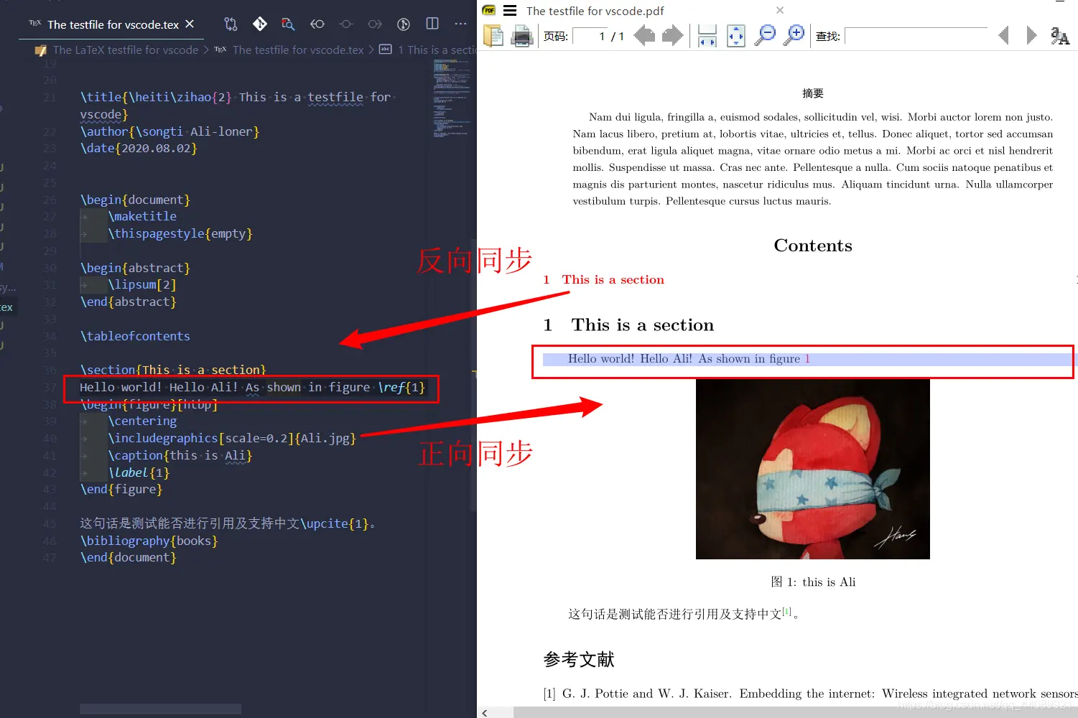The image size is (1078, 718).
Task: Click the print icon in PDF viewer
Action: (x=521, y=35)
